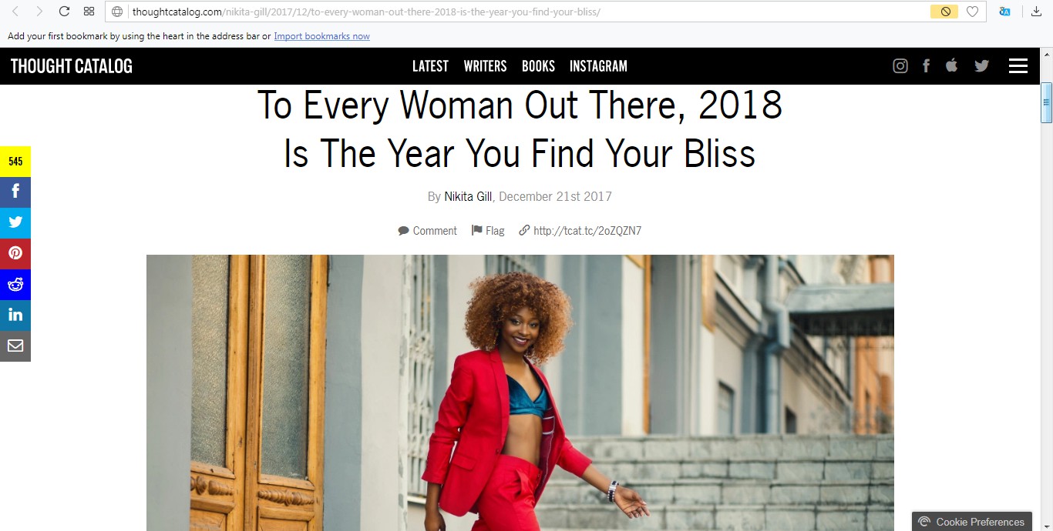Viewport: 1053px width, 531px height.
Task: Bookmark page with heart icon
Action: click(x=972, y=12)
